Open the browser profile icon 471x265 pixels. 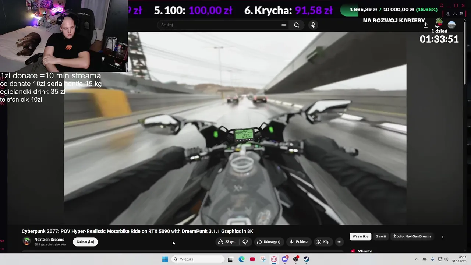448,14
